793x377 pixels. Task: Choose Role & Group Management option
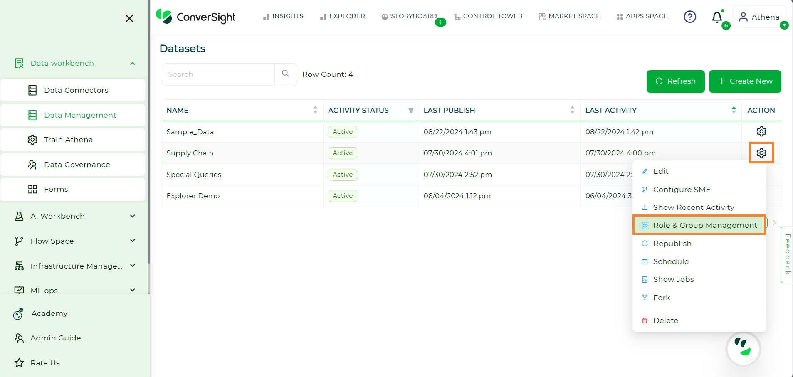pos(699,225)
